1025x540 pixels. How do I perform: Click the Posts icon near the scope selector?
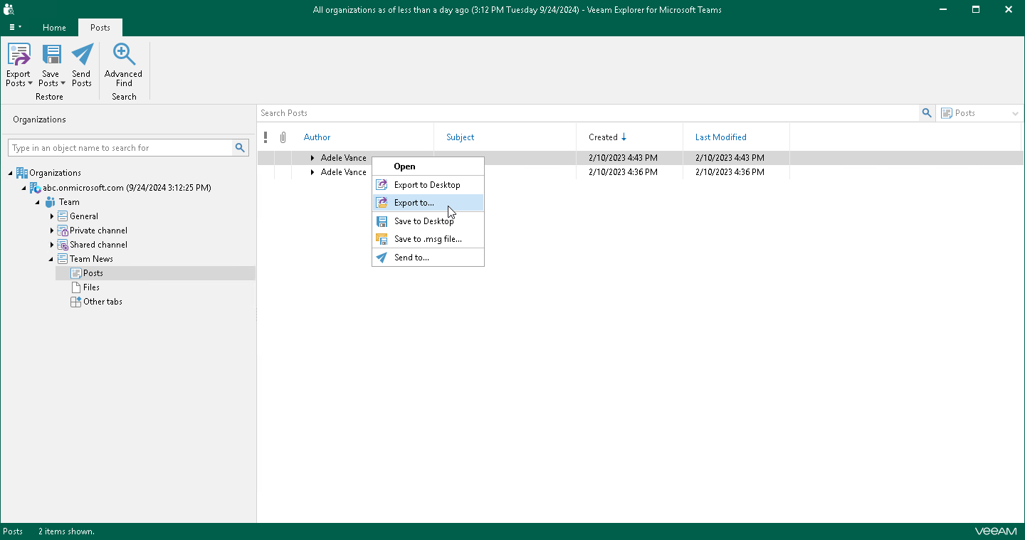point(947,112)
